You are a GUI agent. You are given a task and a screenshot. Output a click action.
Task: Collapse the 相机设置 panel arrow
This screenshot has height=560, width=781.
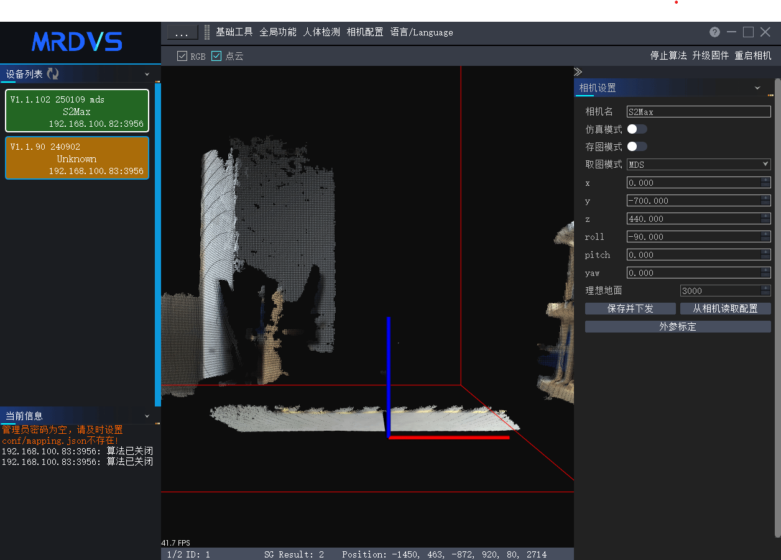(x=757, y=88)
